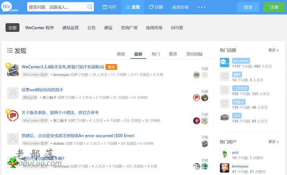Click 更多 link beside 热门用户
Image resolution: width=287 pixels, height=175 pixels.
click(273, 142)
